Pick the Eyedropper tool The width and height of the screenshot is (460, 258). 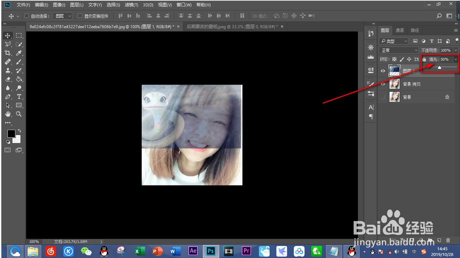pos(19,53)
